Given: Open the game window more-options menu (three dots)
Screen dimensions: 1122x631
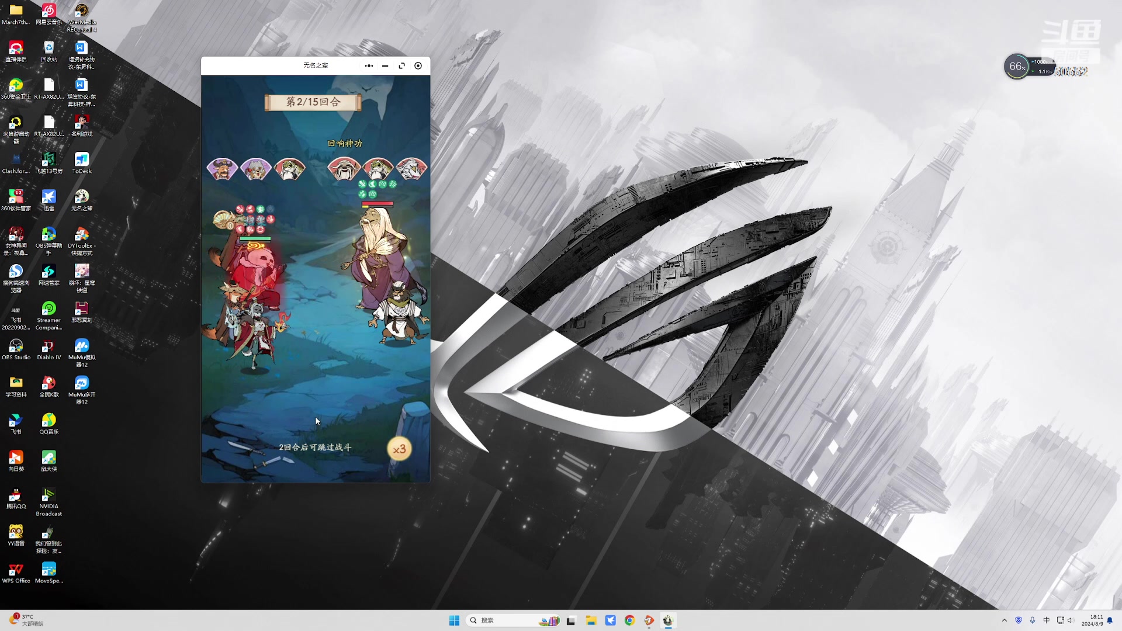Looking at the screenshot, I should (x=369, y=65).
